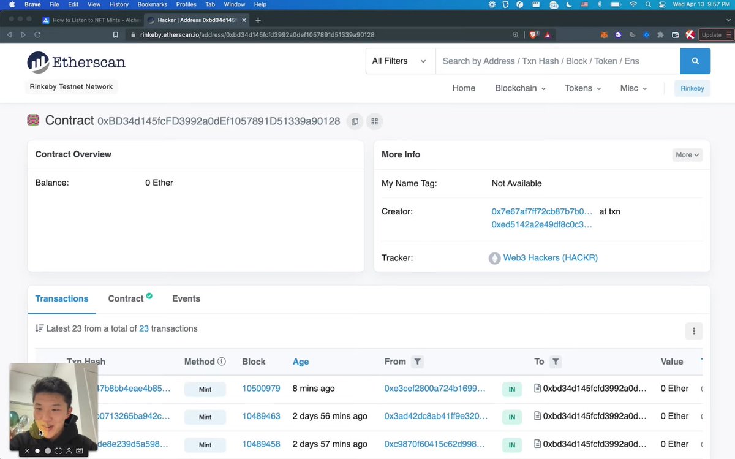Click the sort icon beside Latest 23
This screenshot has width=735, height=459.
[x=39, y=328]
